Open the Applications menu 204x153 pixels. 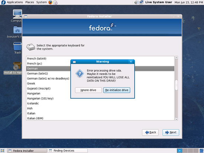click(15, 2)
